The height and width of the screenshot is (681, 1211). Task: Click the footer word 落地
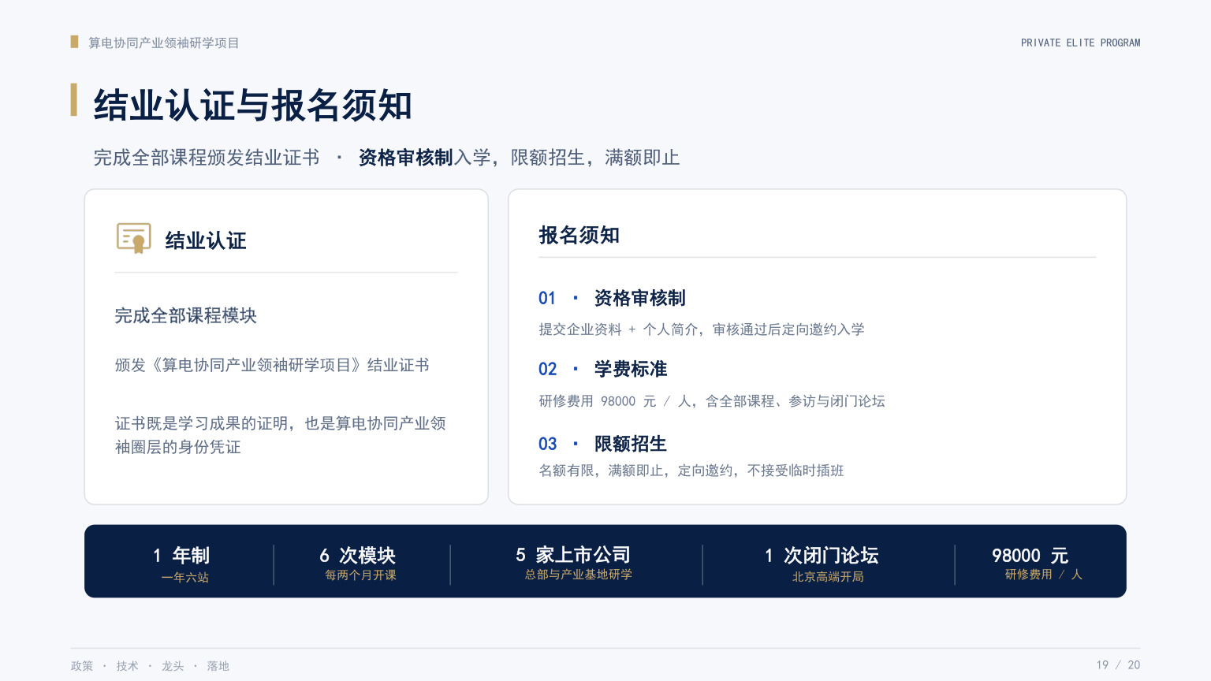(x=218, y=666)
